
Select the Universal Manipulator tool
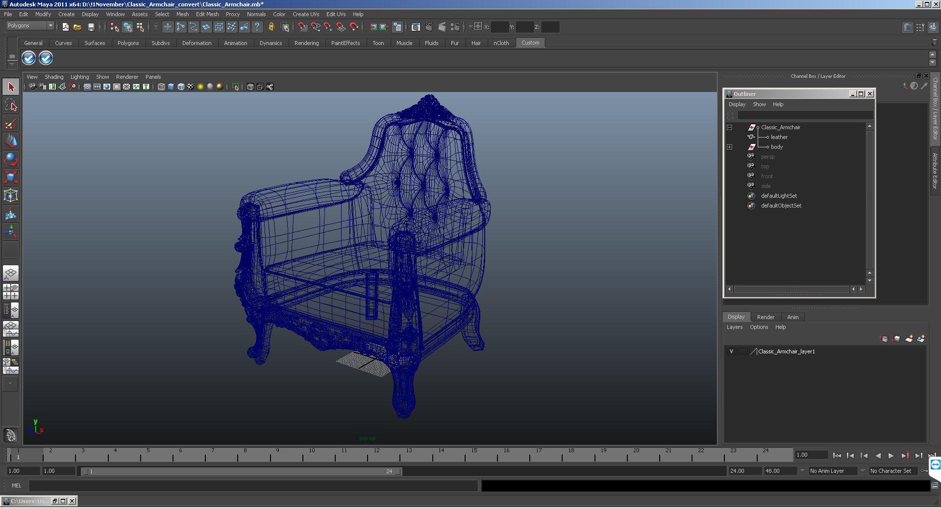click(x=11, y=195)
